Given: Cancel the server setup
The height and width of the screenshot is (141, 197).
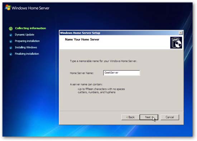Looking at the screenshot, I should 170,117.
